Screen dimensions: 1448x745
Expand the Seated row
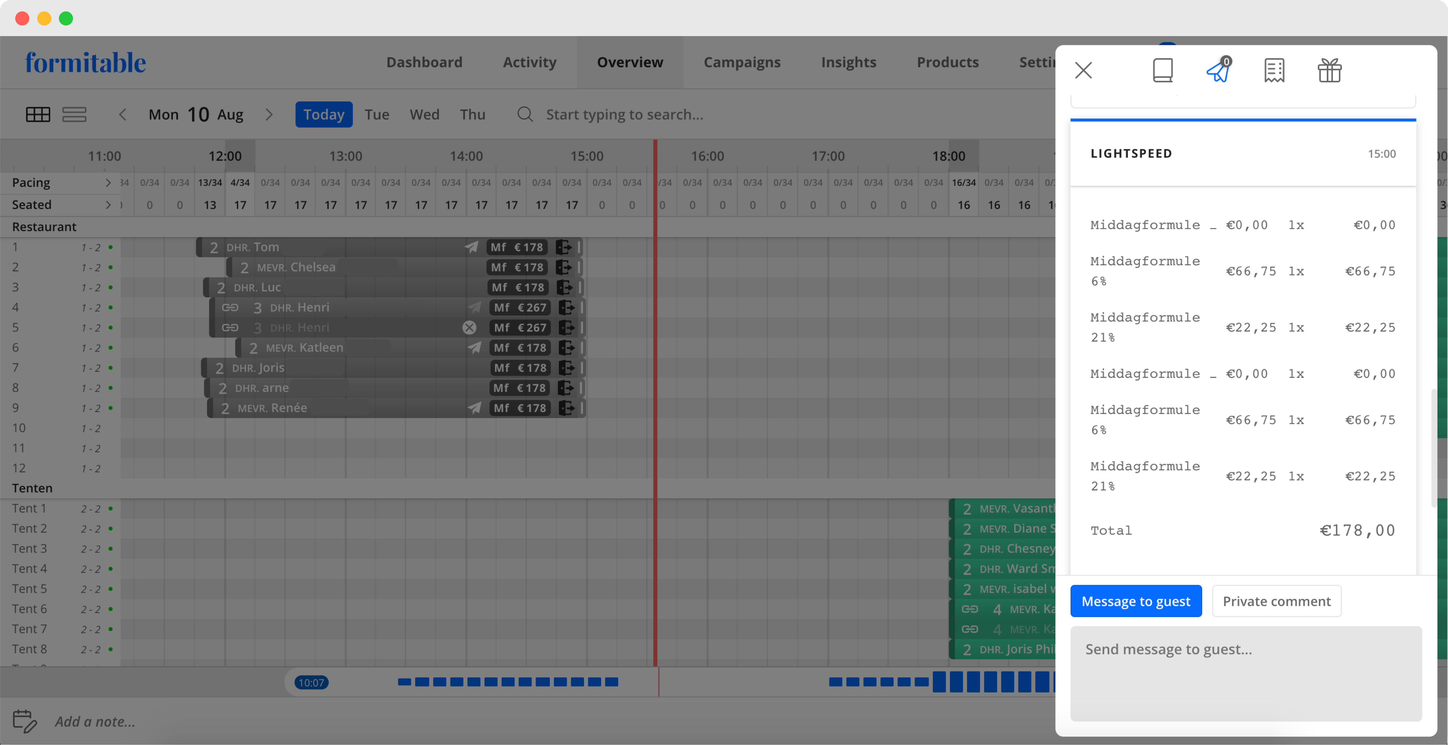pyautogui.click(x=109, y=205)
